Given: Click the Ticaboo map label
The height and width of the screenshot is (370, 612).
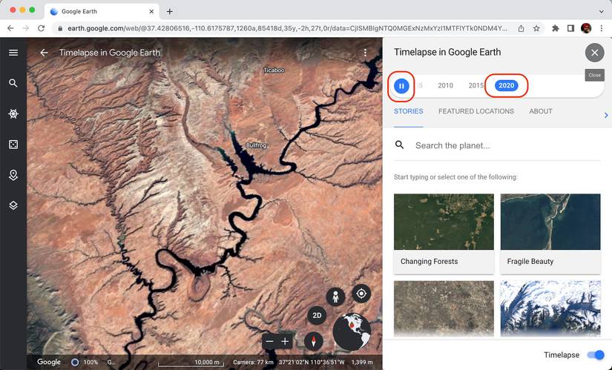Looking at the screenshot, I should (x=274, y=70).
